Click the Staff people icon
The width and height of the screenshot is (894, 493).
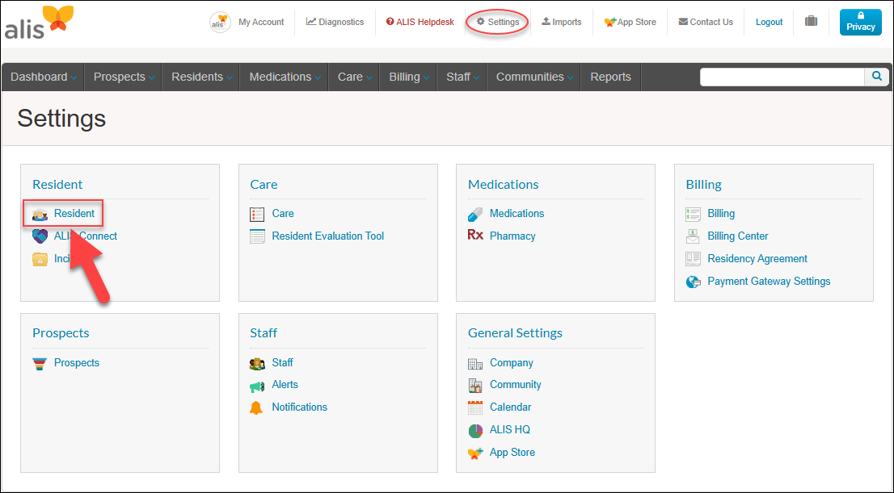click(x=257, y=363)
